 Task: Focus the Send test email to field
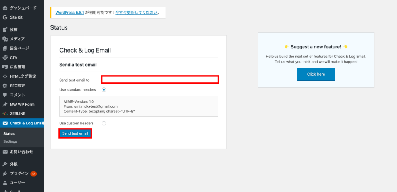pyautogui.click(x=160, y=80)
